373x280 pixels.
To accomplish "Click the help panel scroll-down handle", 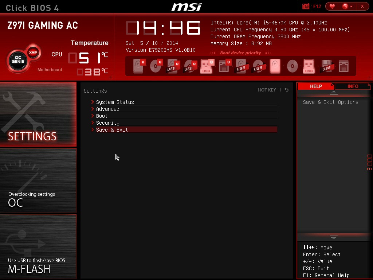I will [x=334, y=237].
